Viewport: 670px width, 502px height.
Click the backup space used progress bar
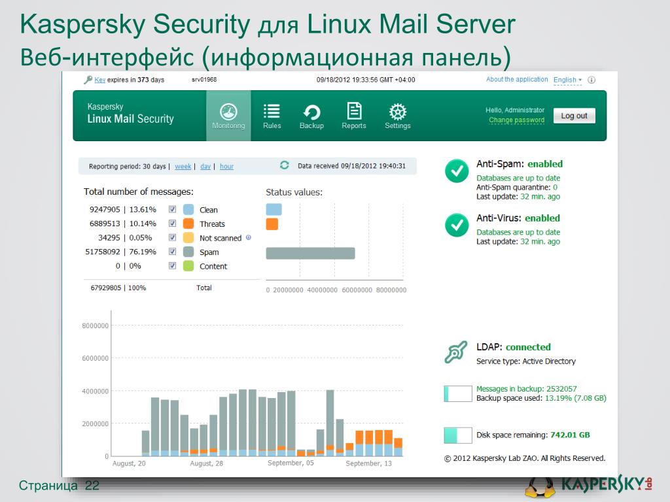point(458,393)
